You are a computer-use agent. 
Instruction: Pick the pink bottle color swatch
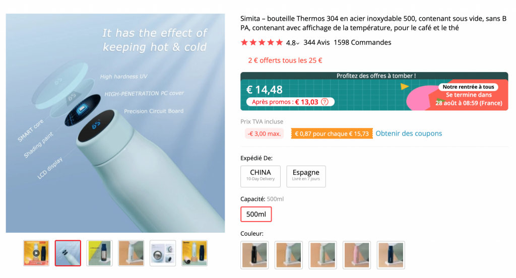click(x=356, y=254)
